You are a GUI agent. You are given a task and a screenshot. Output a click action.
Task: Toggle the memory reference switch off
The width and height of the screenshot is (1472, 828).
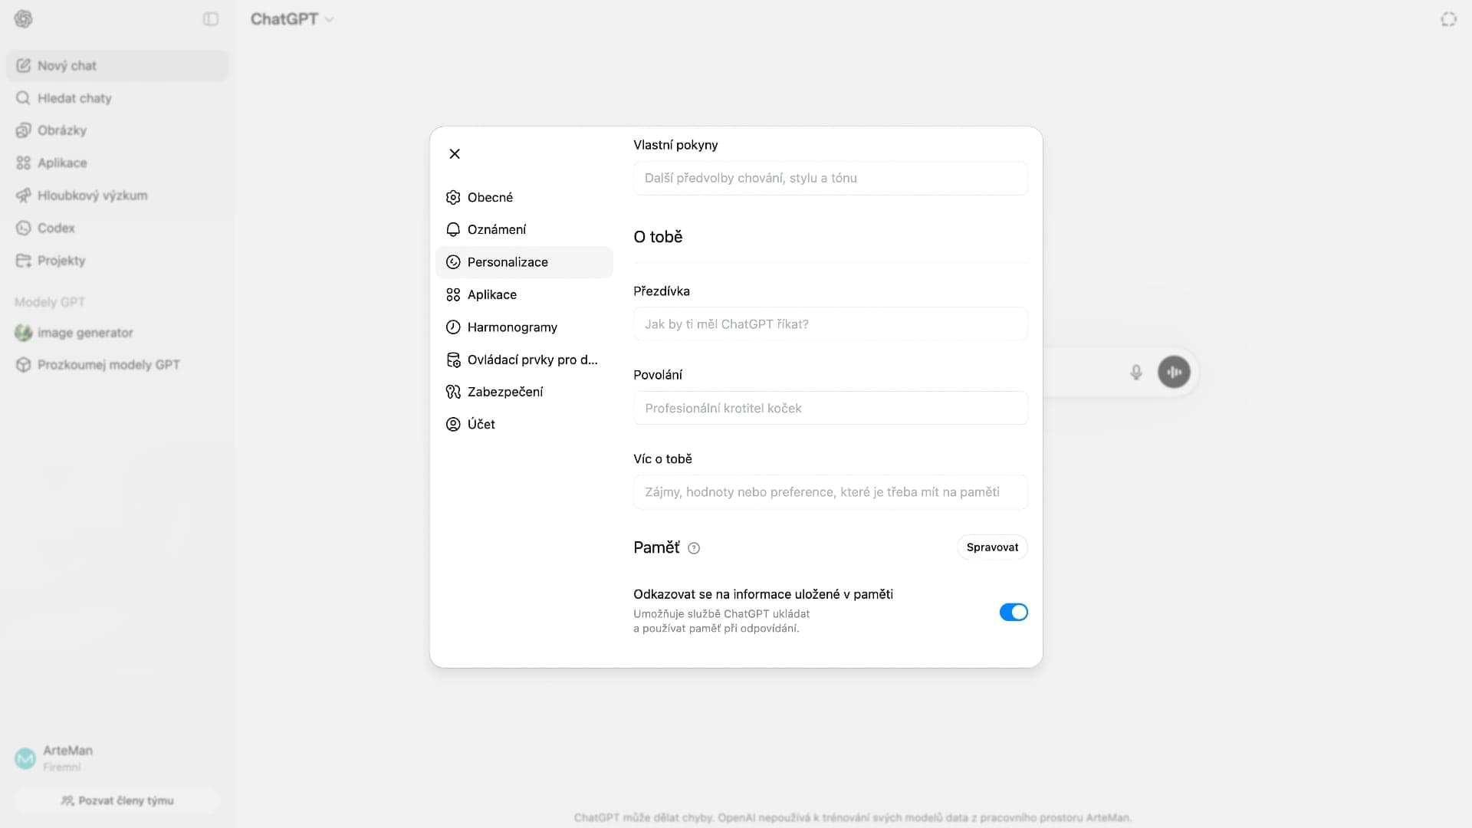1013,612
